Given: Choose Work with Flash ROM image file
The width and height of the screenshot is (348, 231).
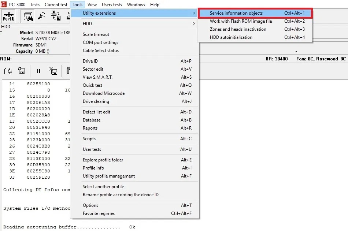Looking at the screenshot, I should click(x=255, y=21).
